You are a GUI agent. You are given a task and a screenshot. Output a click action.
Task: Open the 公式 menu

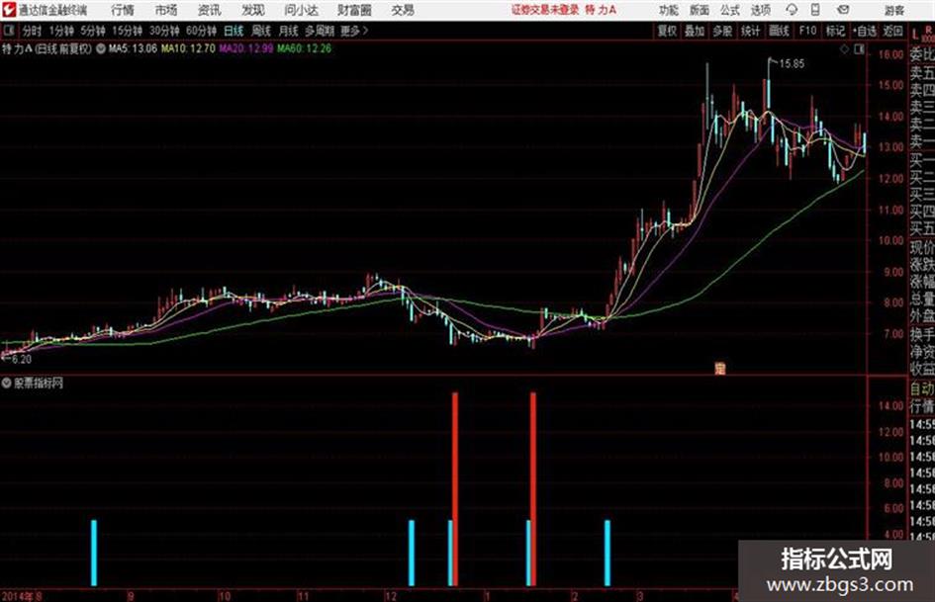point(730,10)
